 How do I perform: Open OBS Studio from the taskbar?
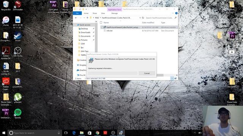click(x=113, y=133)
